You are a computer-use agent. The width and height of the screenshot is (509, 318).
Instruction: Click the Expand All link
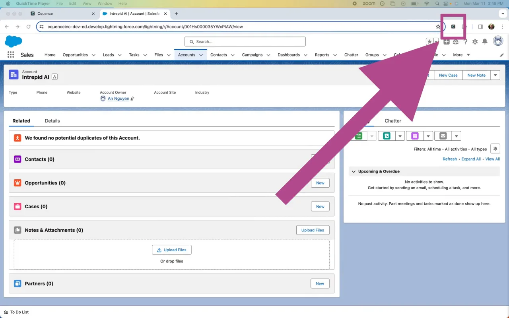coord(471,159)
